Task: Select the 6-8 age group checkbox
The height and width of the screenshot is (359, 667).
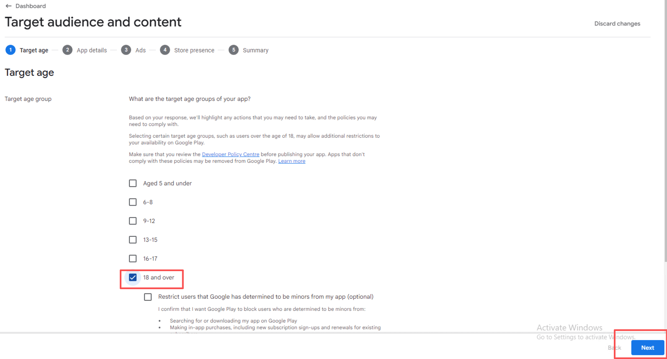Action: click(133, 202)
